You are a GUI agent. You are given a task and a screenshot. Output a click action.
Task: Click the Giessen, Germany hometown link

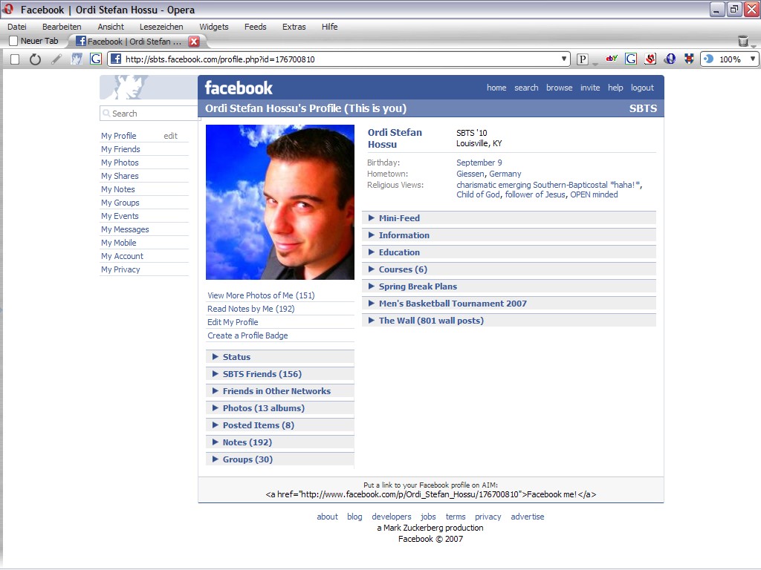pyautogui.click(x=489, y=174)
